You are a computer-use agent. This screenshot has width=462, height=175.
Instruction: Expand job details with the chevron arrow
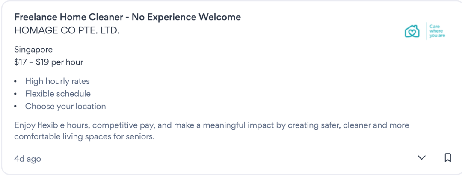click(422, 158)
